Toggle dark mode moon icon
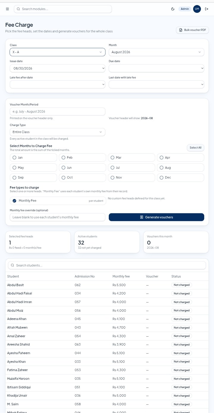Image resolution: width=214 pixels, height=413 pixels. [x=173, y=9]
